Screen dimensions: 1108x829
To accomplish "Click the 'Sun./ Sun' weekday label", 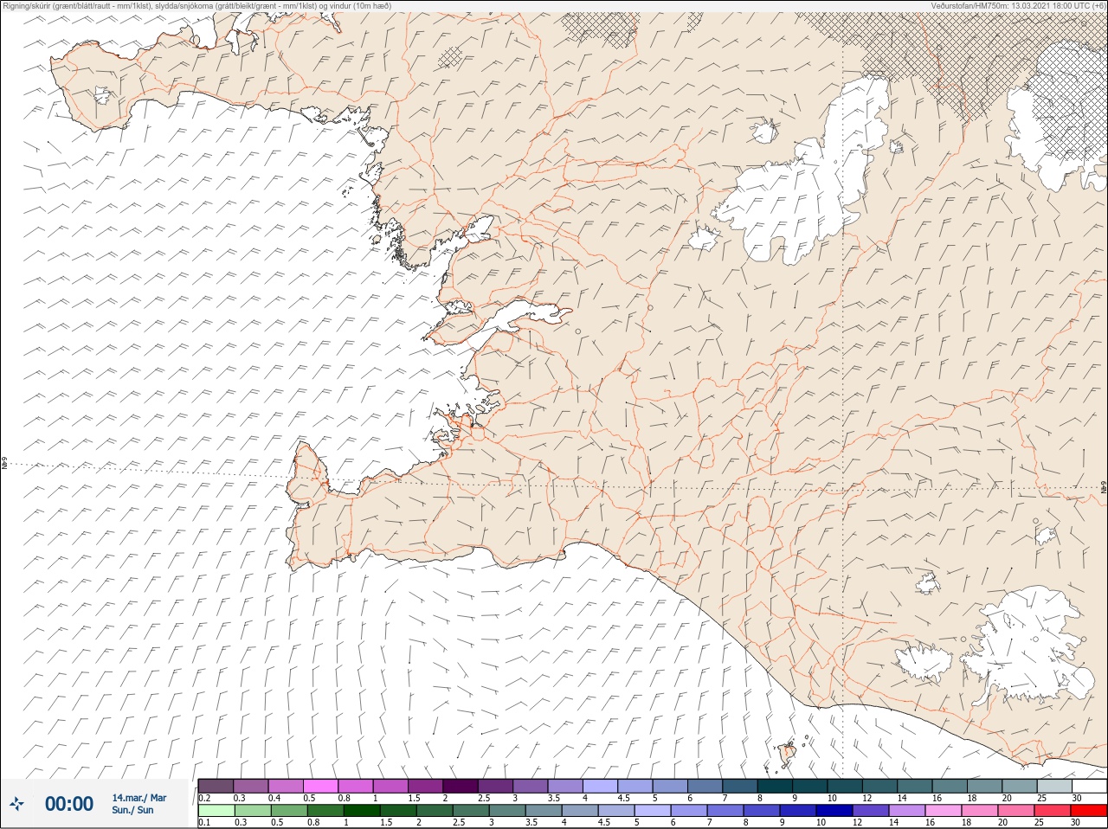I will click(132, 810).
